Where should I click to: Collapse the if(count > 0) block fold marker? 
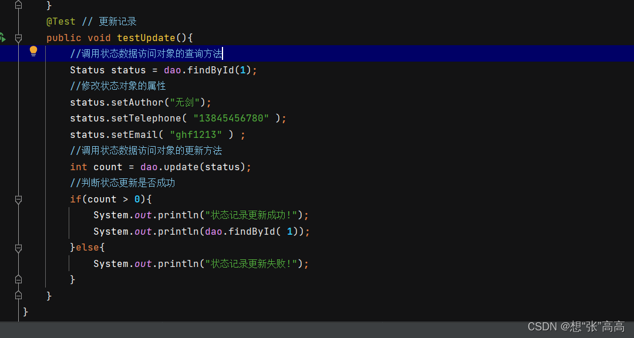pyautogui.click(x=18, y=200)
